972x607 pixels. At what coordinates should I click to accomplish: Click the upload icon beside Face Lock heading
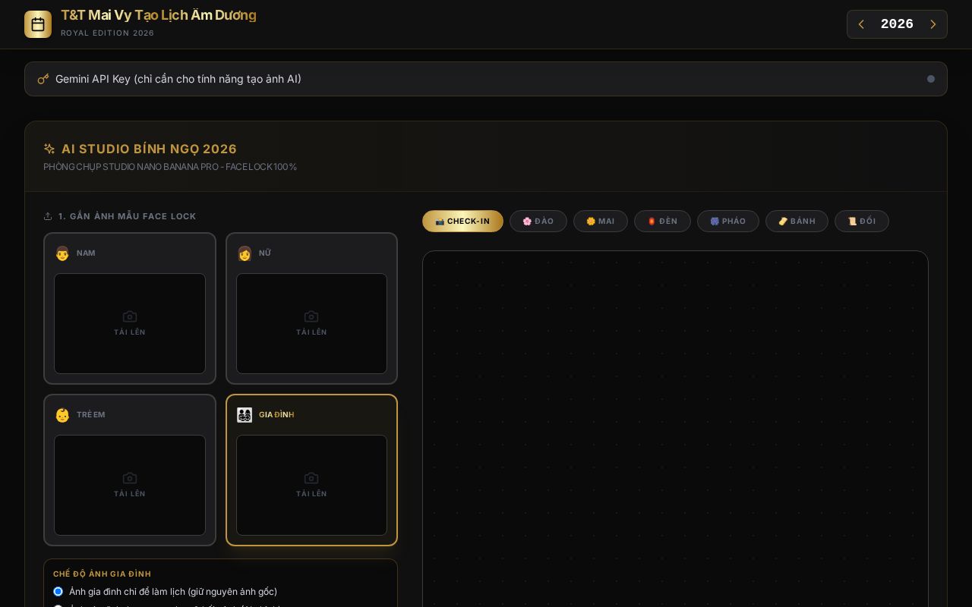click(48, 216)
